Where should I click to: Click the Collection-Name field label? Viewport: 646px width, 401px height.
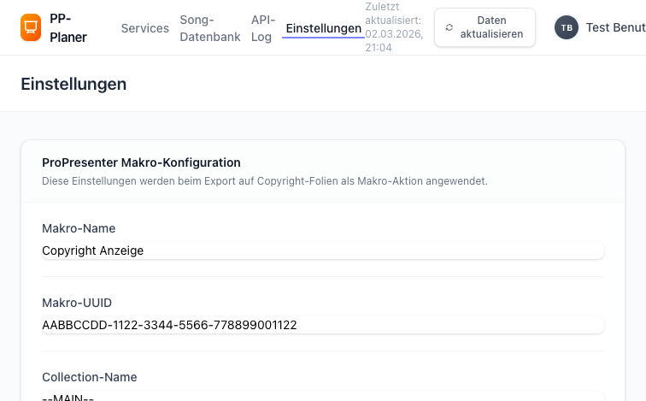[x=90, y=377]
